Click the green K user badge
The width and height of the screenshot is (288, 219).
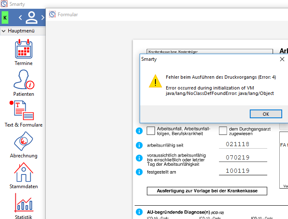[5, 17]
